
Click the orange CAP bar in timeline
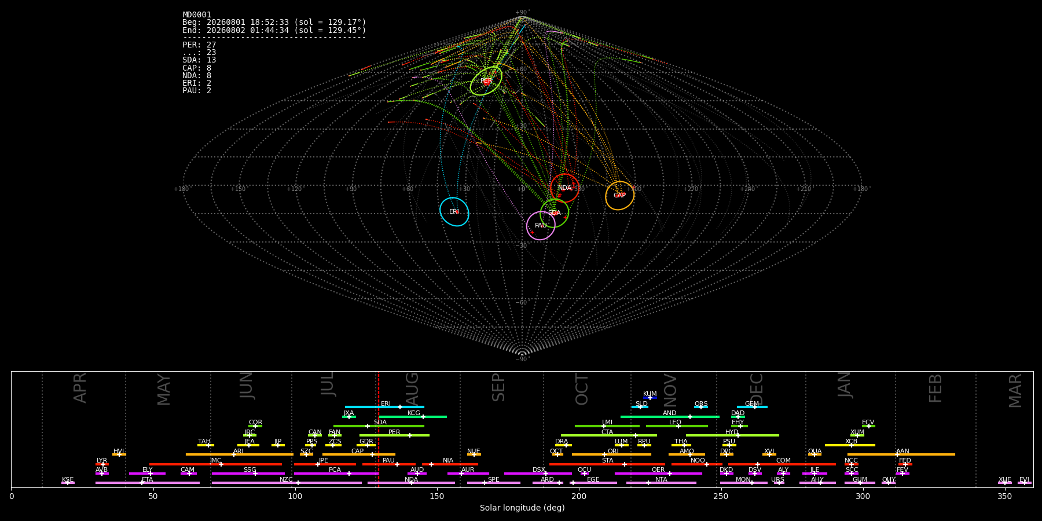tap(359, 454)
